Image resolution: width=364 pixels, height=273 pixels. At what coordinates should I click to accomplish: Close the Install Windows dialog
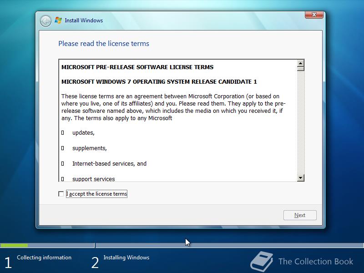(314, 15)
